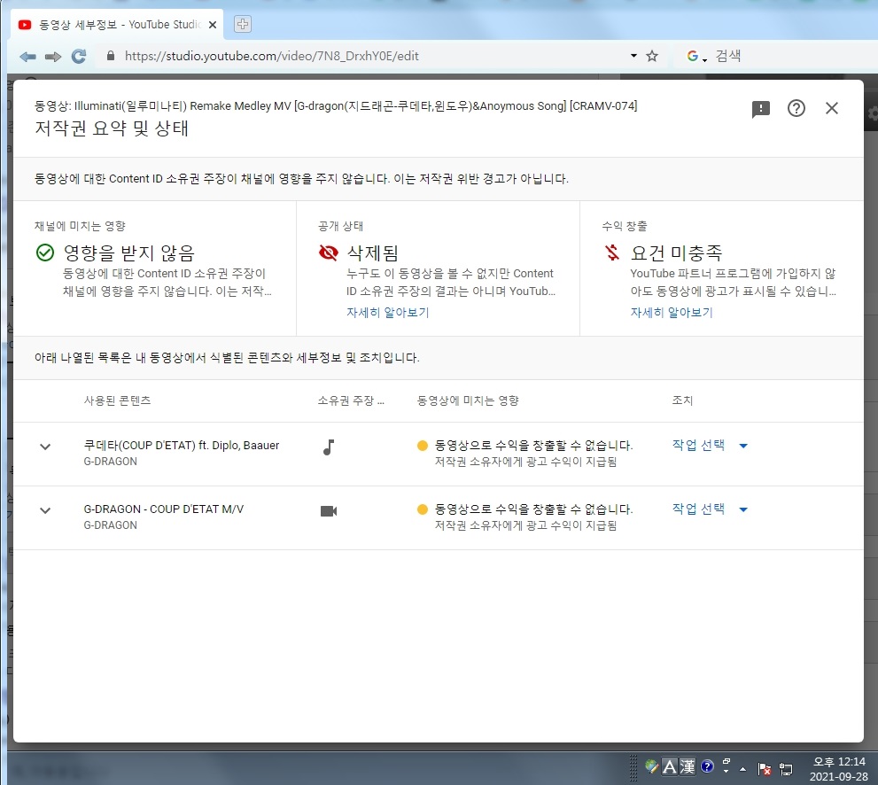
Task: Click the crossed dollar 요건 미충족 icon
Action: pyautogui.click(x=612, y=253)
